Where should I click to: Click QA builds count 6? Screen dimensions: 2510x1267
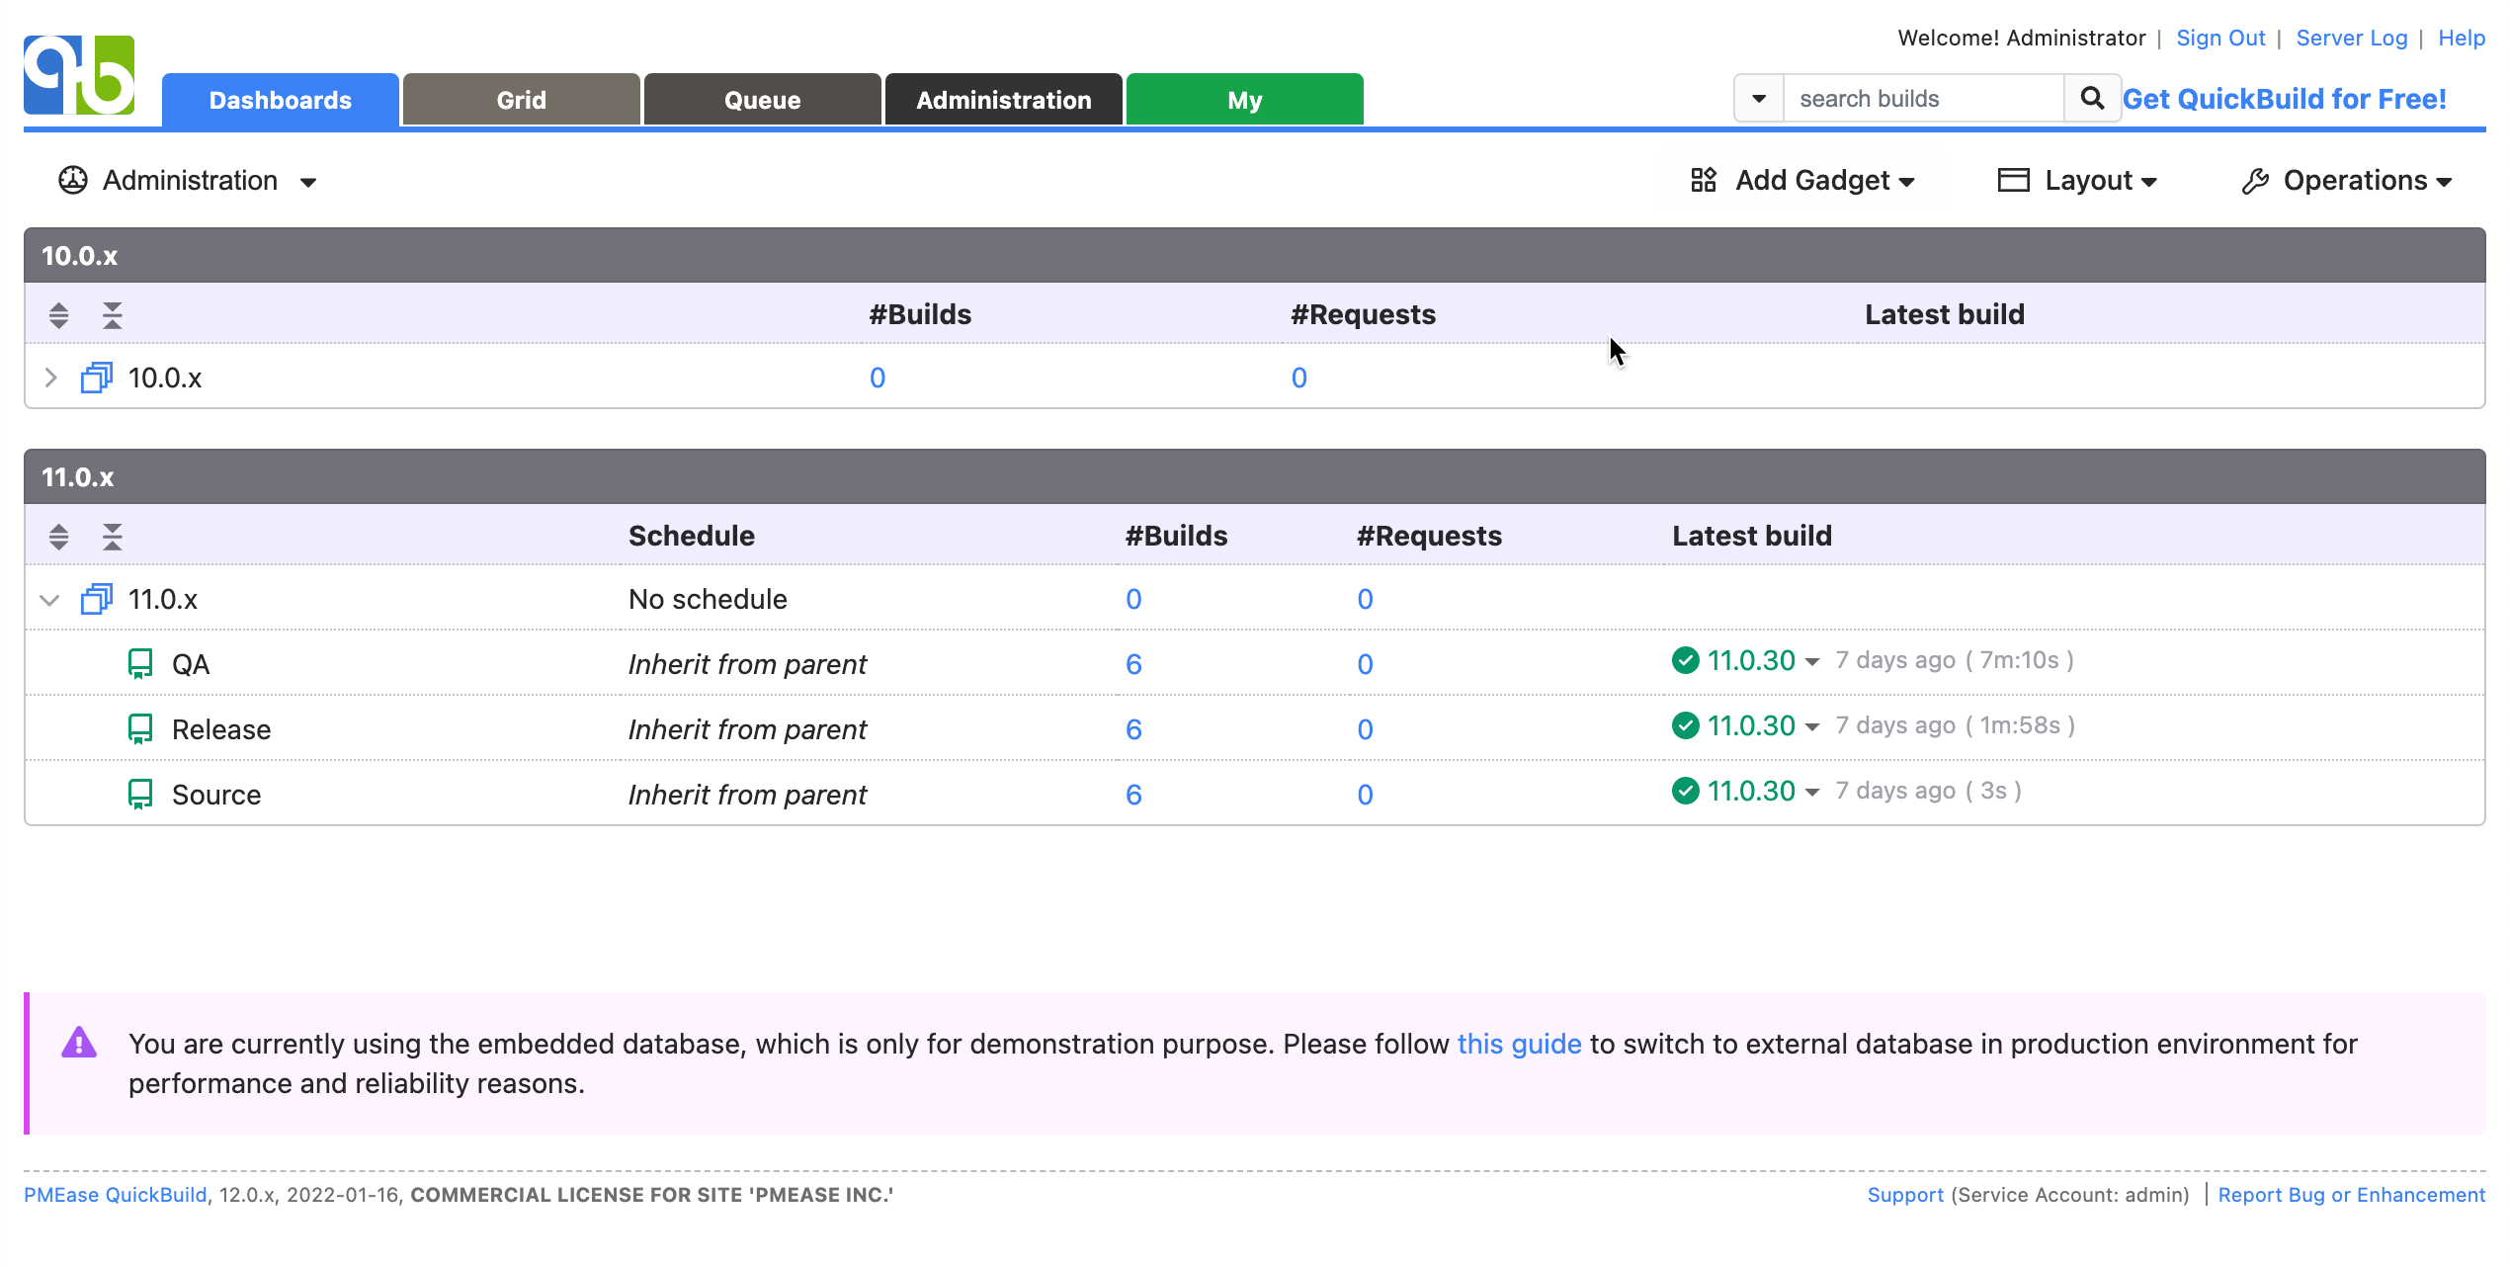1133,664
